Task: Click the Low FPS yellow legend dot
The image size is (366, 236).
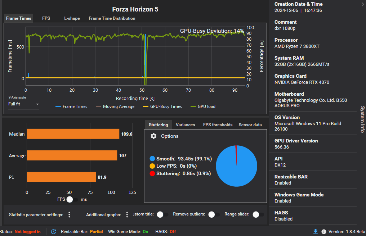Action: pyautogui.click(x=152, y=166)
